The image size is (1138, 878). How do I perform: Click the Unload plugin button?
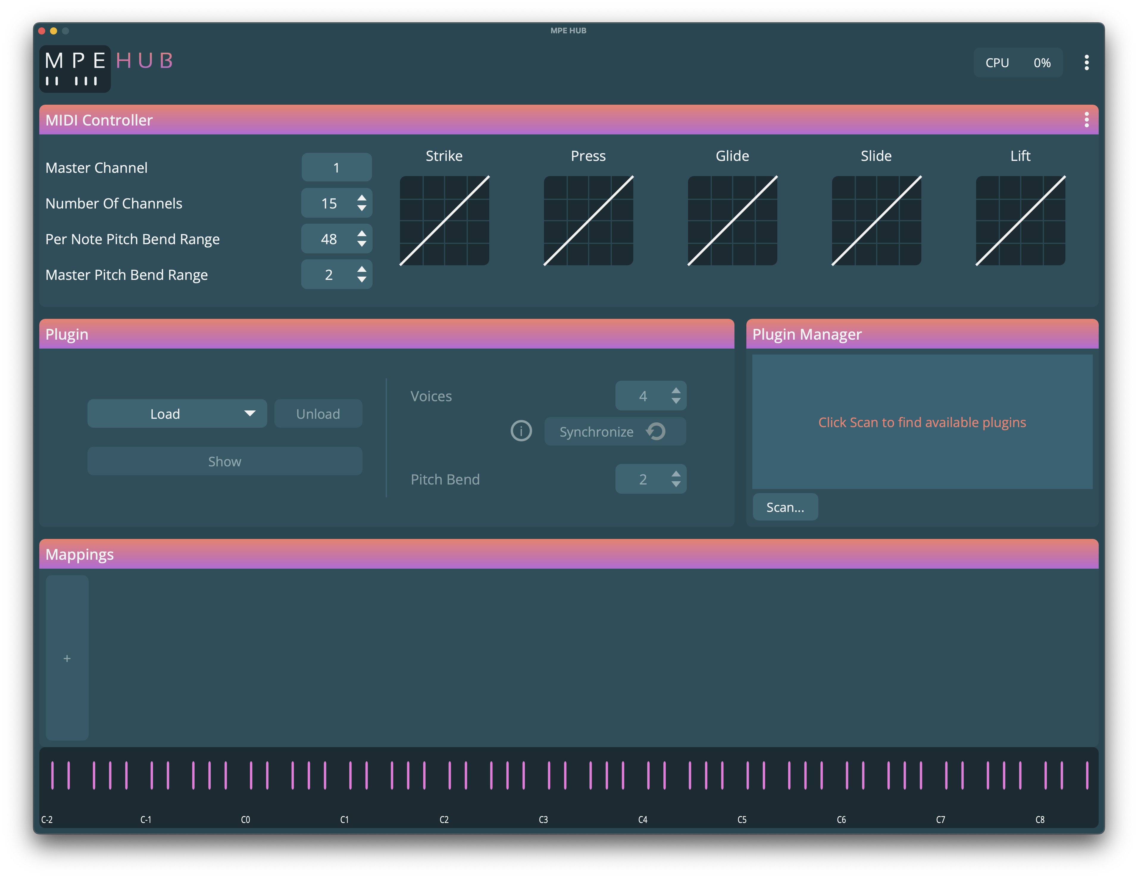(x=318, y=413)
